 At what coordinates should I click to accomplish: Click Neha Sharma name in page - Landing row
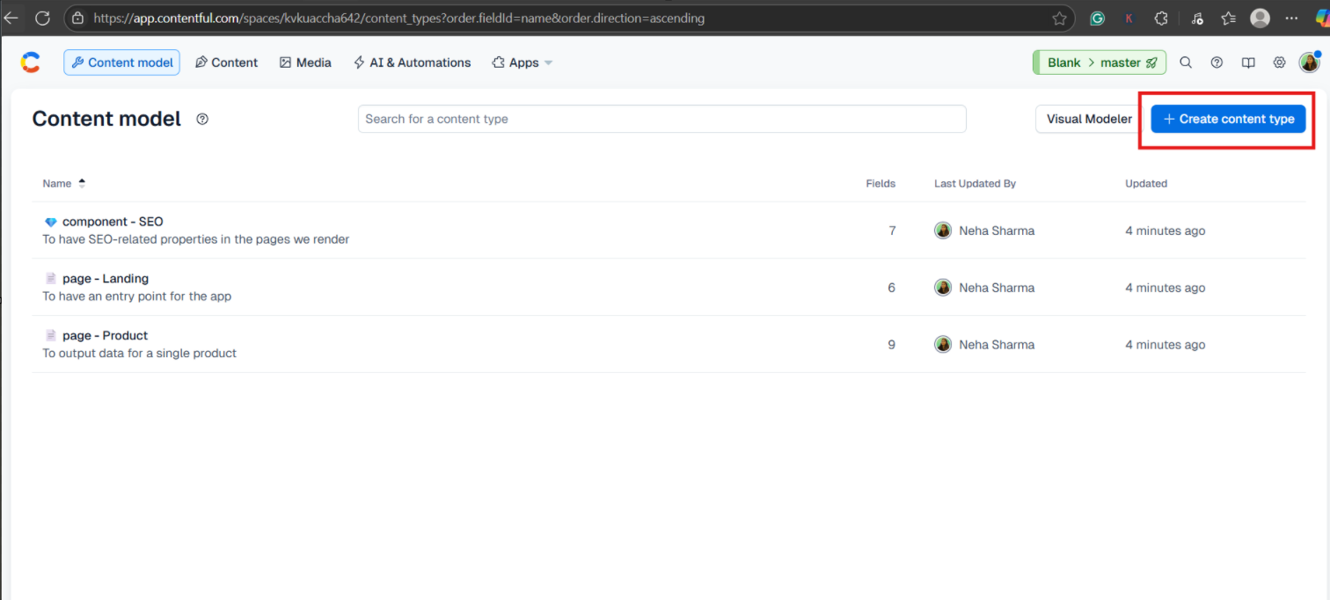(x=997, y=288)
